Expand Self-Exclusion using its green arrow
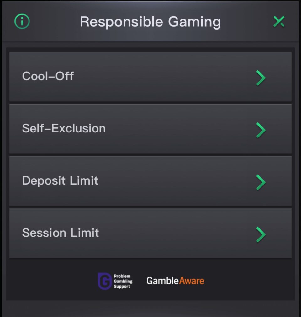The image size is (301, 317). [x=261, y=130]
